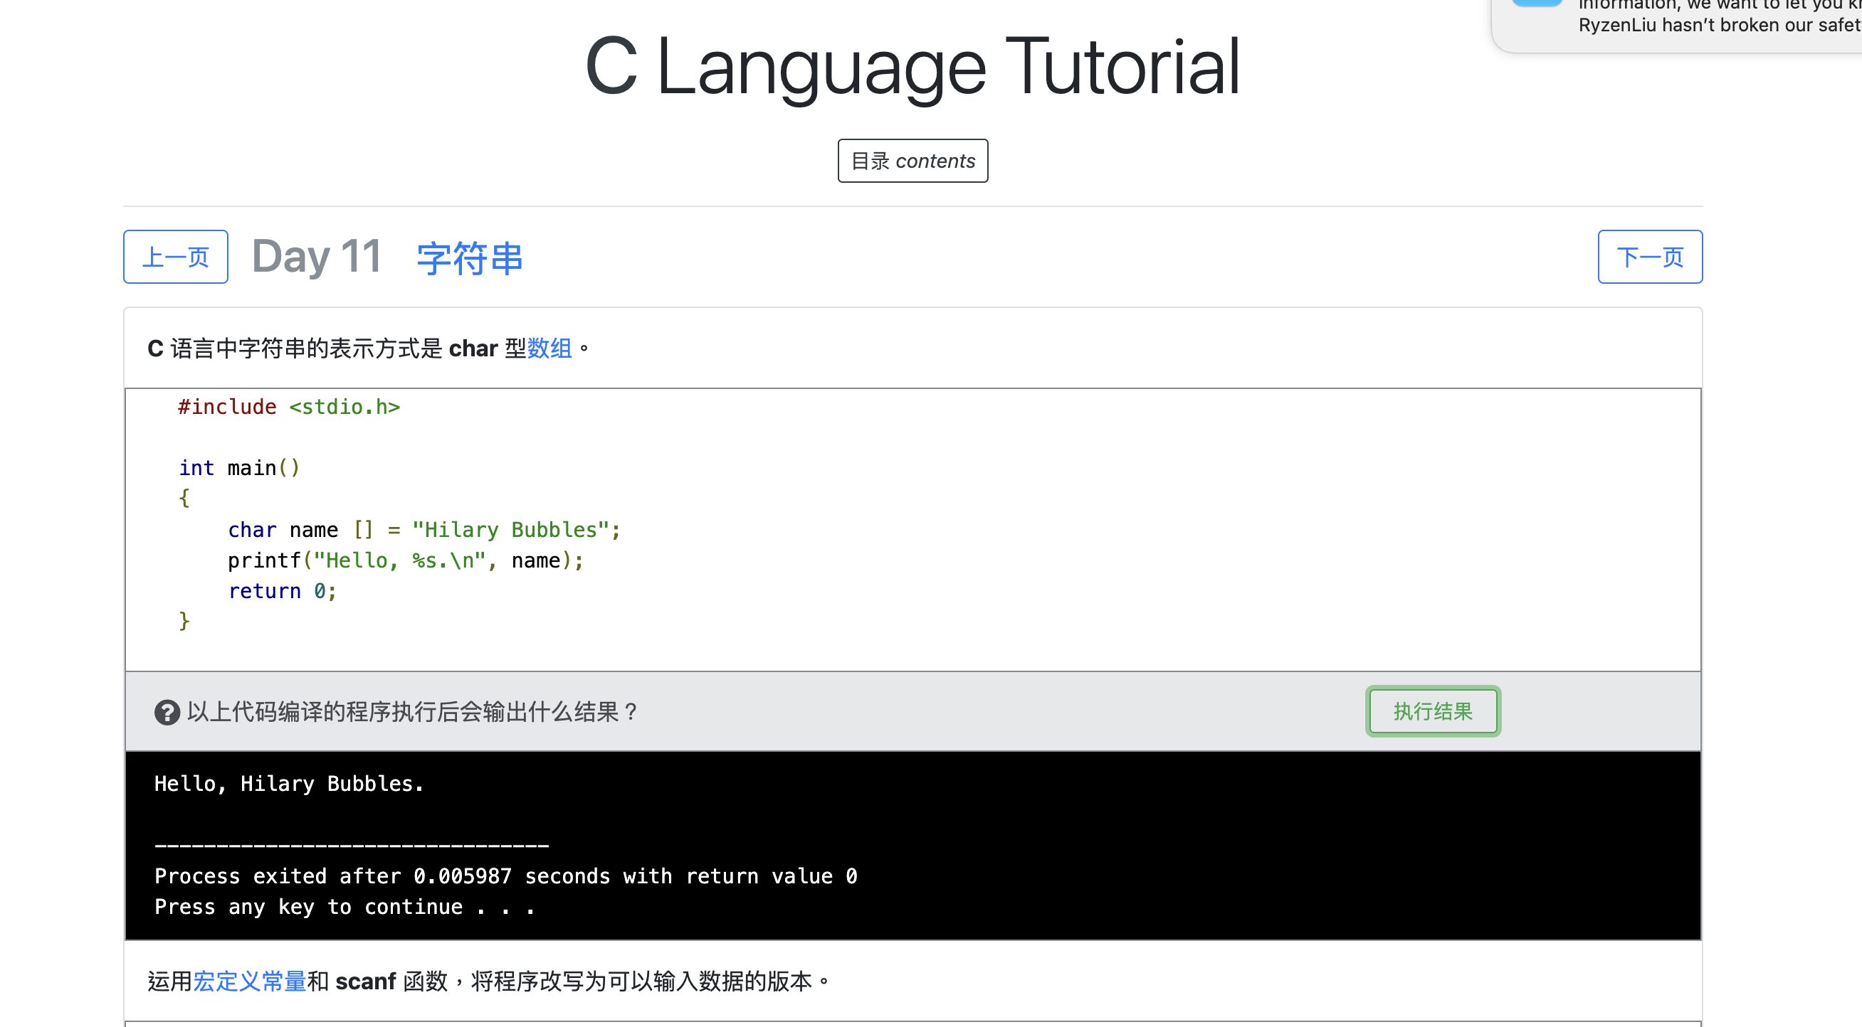Click the 'Press any key to continue' line
Viewport: 1862px width, 1027px height.
[344, 906]
